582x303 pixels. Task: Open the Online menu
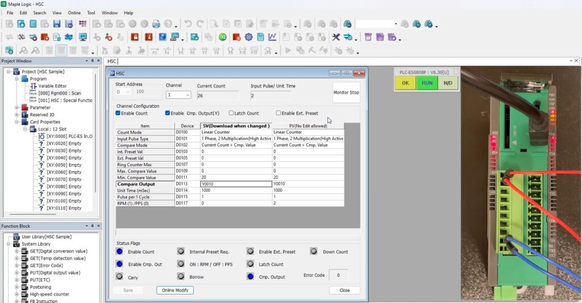pyautogui.click(x=74, y=12)
